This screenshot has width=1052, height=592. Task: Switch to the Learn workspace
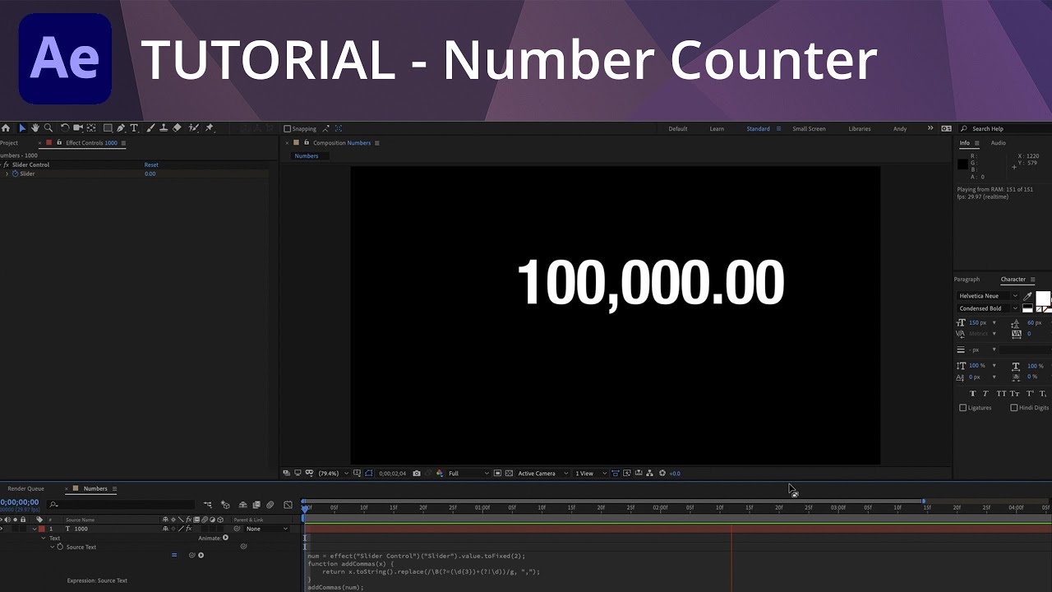coord(717,129)
